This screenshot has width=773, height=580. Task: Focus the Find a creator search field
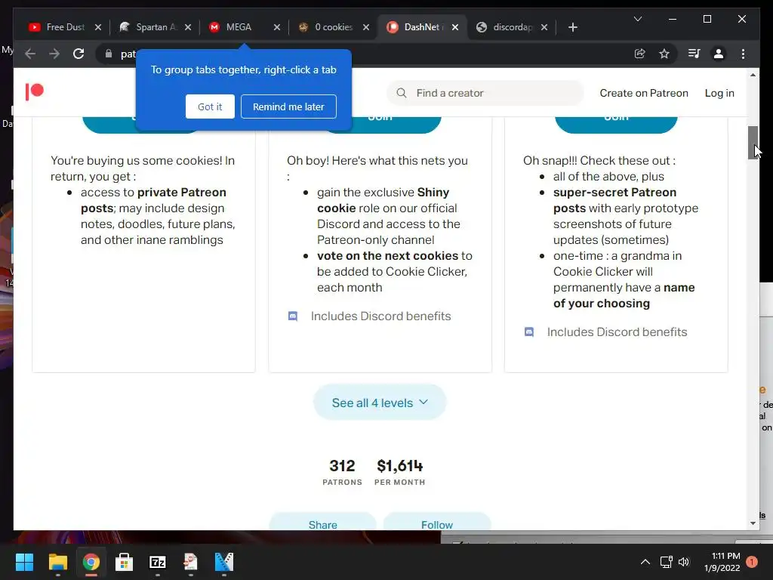pyautogui.click(x=485, y=93)
